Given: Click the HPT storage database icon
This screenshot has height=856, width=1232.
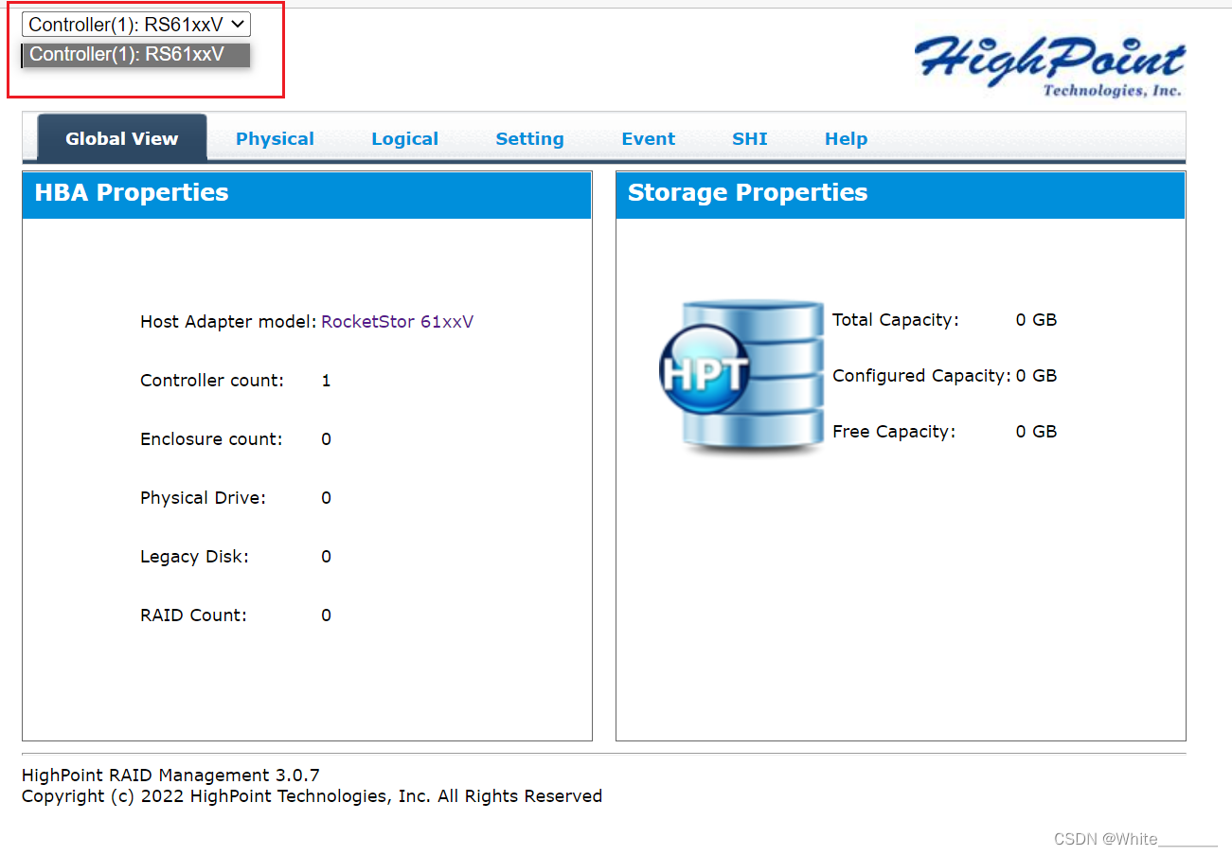Looking at the screenshot, I should tap(741, 376).
